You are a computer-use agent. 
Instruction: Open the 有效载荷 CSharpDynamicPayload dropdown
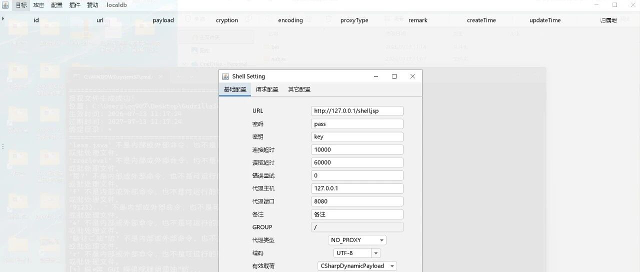click(357, 266)
